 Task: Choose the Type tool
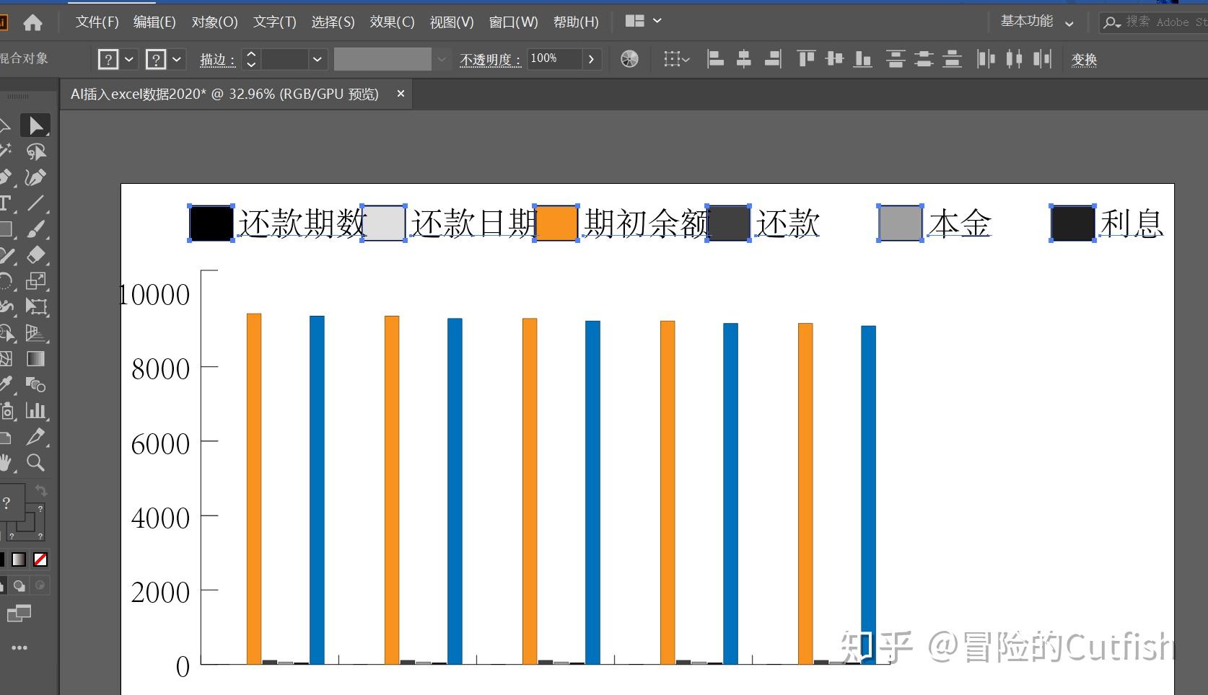(6, 202)
